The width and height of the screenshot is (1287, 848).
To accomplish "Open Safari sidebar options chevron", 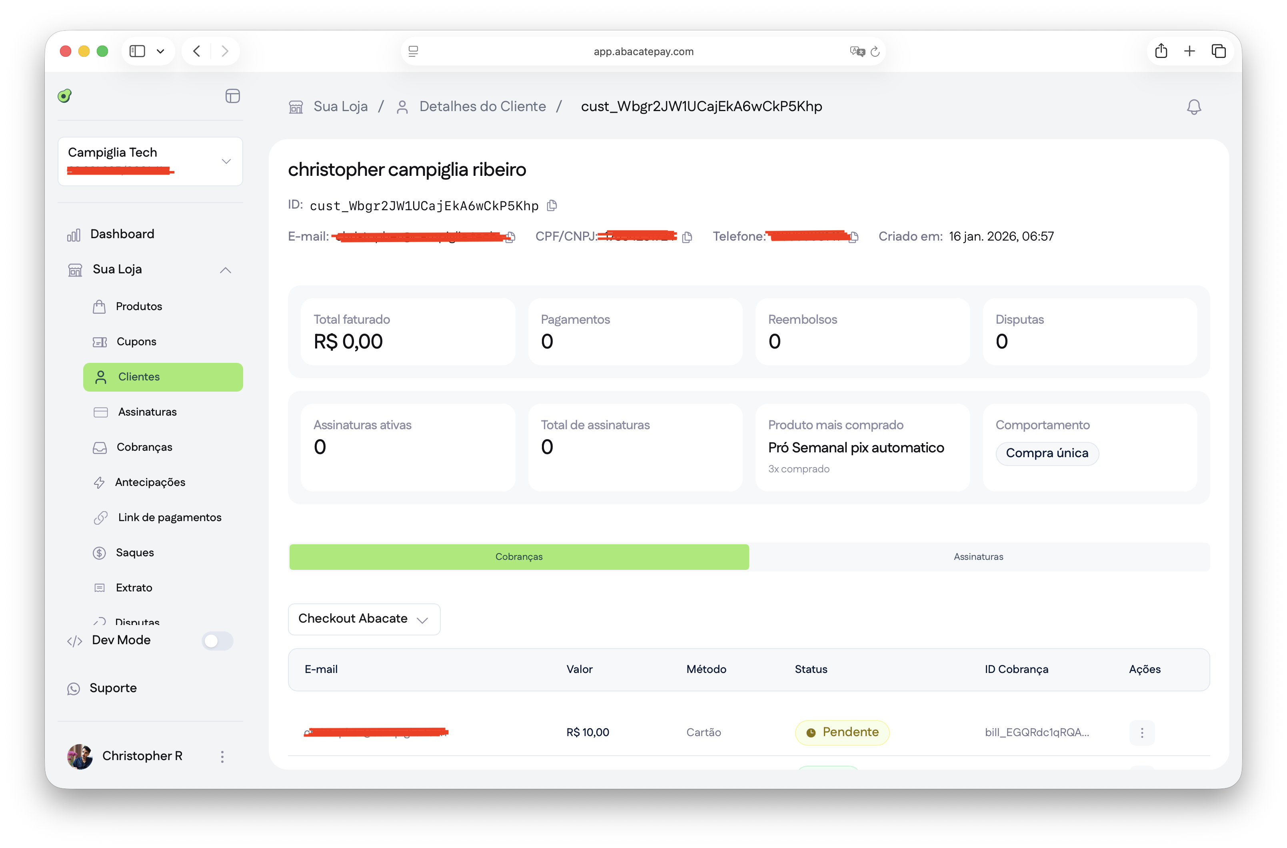I will pyautogui.click(x=161, y=51).
